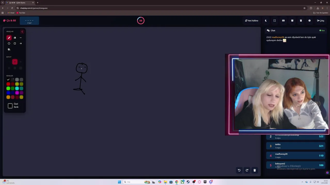The height and width of the screenshot is (185, 330).
Task: Pick the bright green color swatch
Action: point(8,88)
